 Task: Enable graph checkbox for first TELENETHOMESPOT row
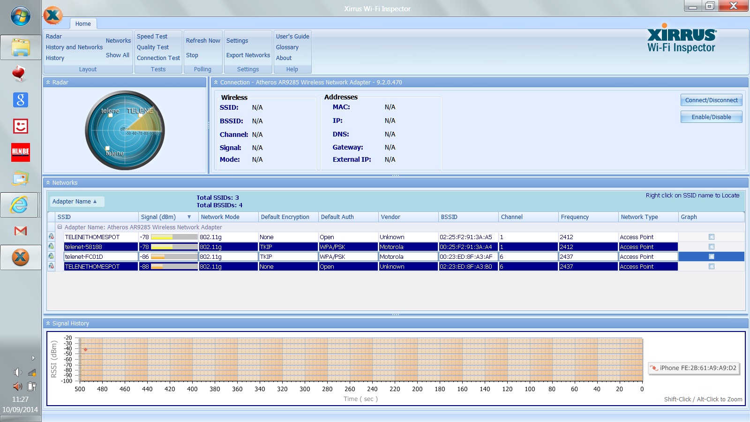(712, 237)
